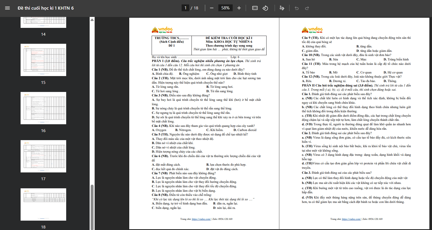
Task: Click the document title 'Đề thi cuối học kì 1 KHTN 6'
Action: [x=46, y=8]
